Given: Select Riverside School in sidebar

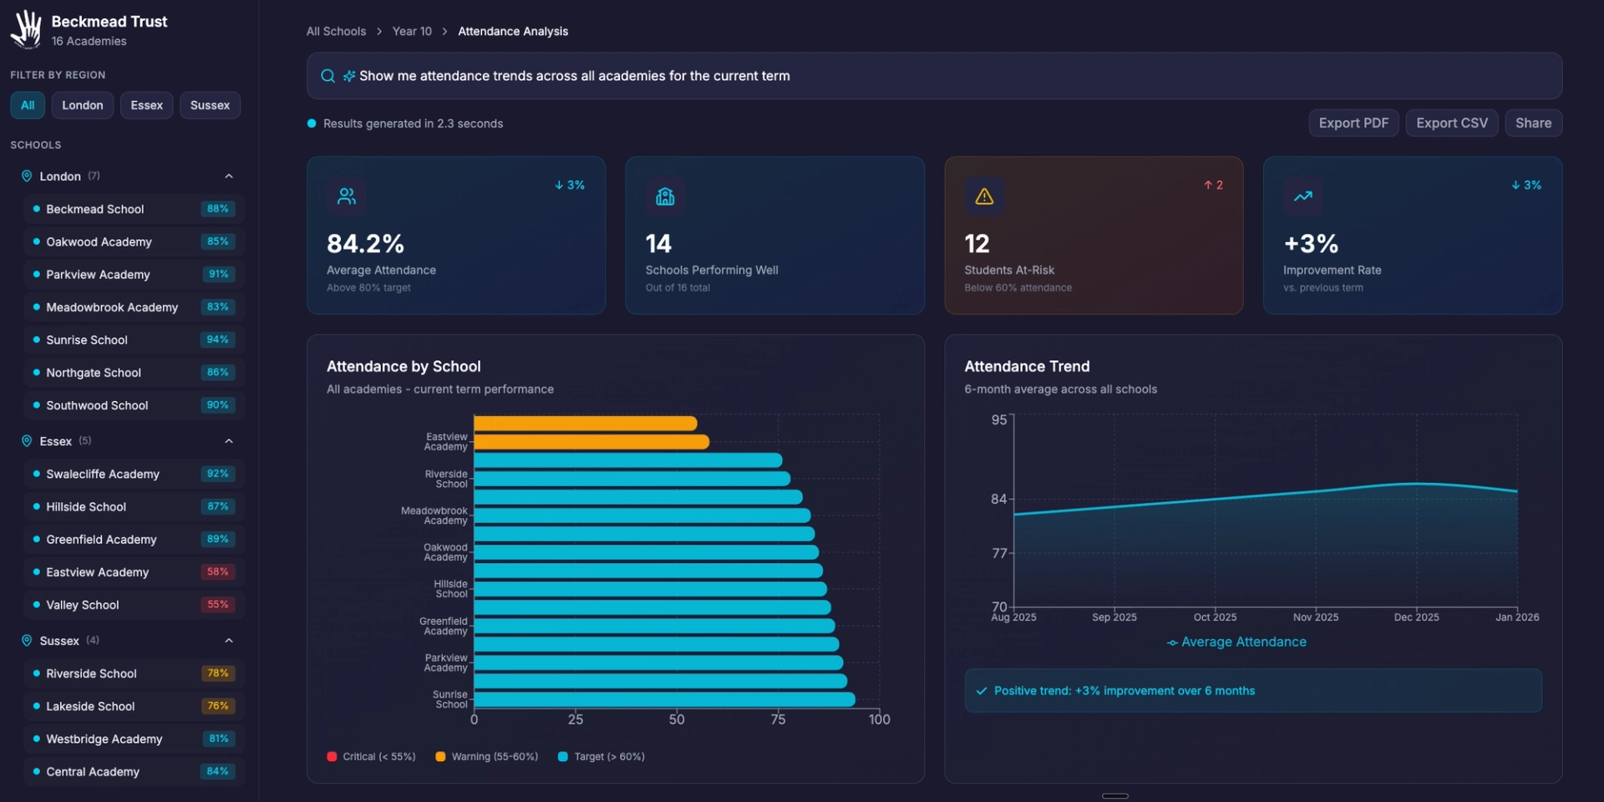Looking at the screenshot, I should [134, 673].
